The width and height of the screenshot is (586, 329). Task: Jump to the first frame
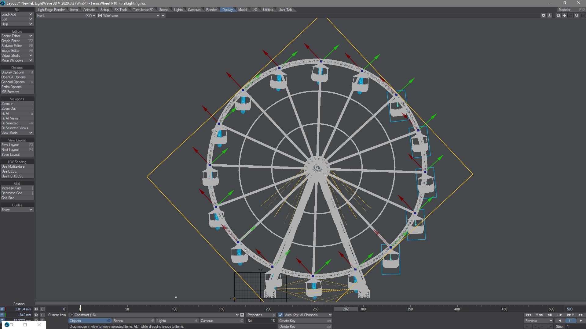click(529, 315)
